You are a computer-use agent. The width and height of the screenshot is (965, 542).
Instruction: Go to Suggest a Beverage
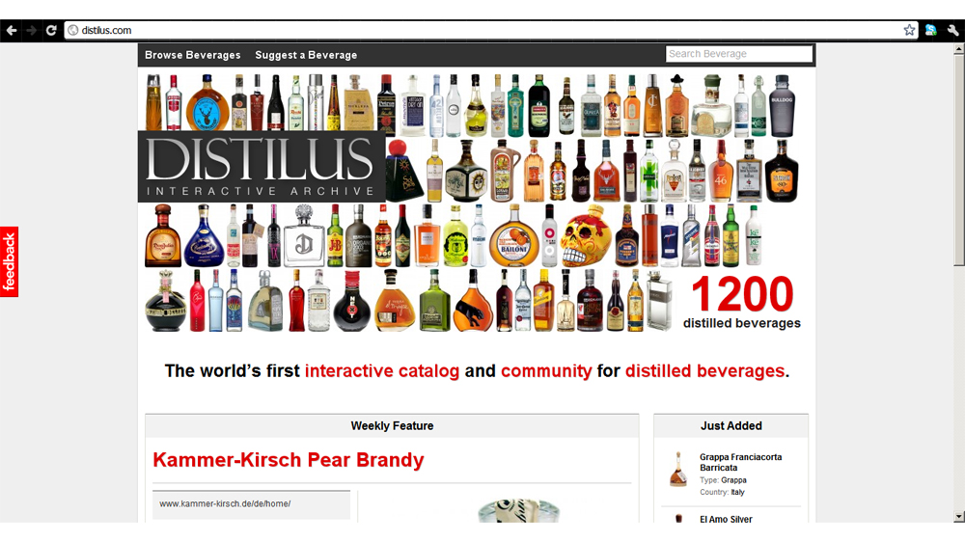click(306, 55)
